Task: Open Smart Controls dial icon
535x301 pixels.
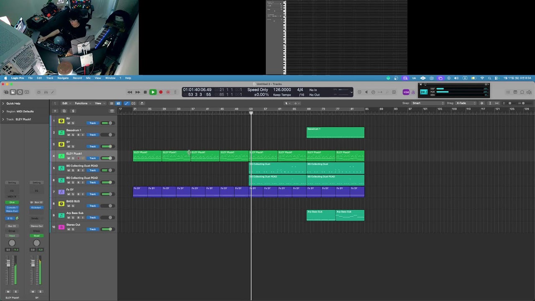Action: pos(39,92)
